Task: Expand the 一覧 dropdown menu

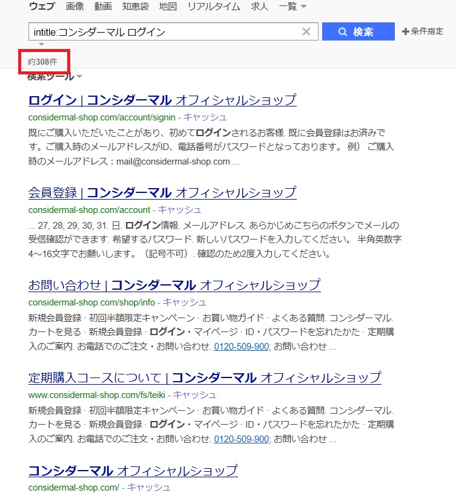Action: point(292,7)
